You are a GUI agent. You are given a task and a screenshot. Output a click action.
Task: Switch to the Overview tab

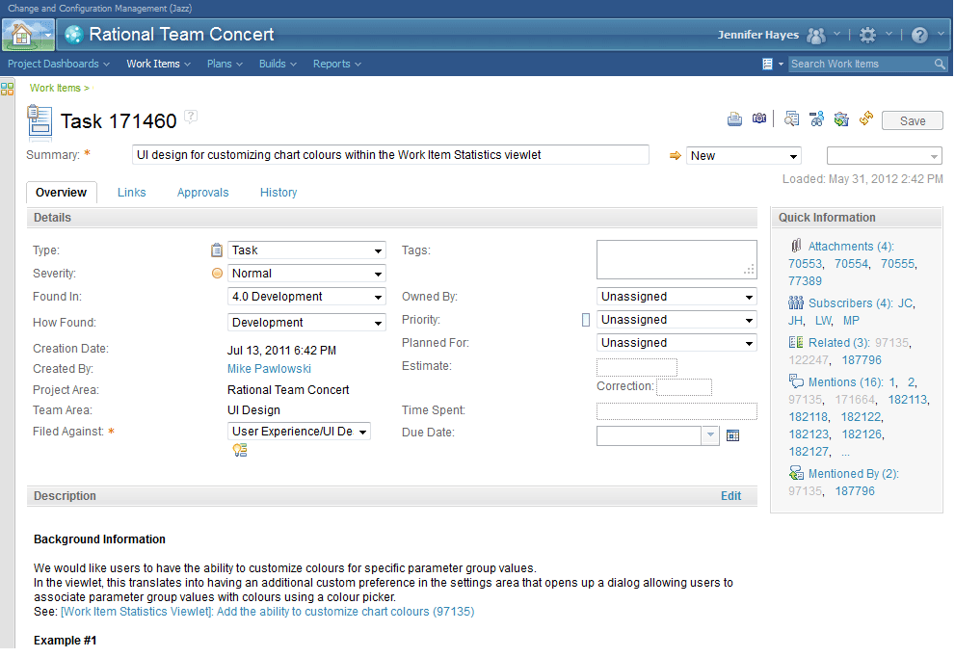(x=61, y=193)
